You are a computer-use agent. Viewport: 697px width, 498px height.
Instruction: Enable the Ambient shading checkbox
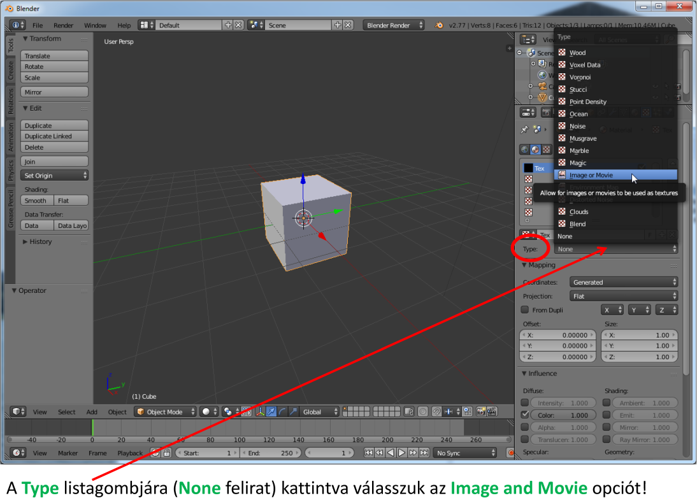tap(607, 403)
